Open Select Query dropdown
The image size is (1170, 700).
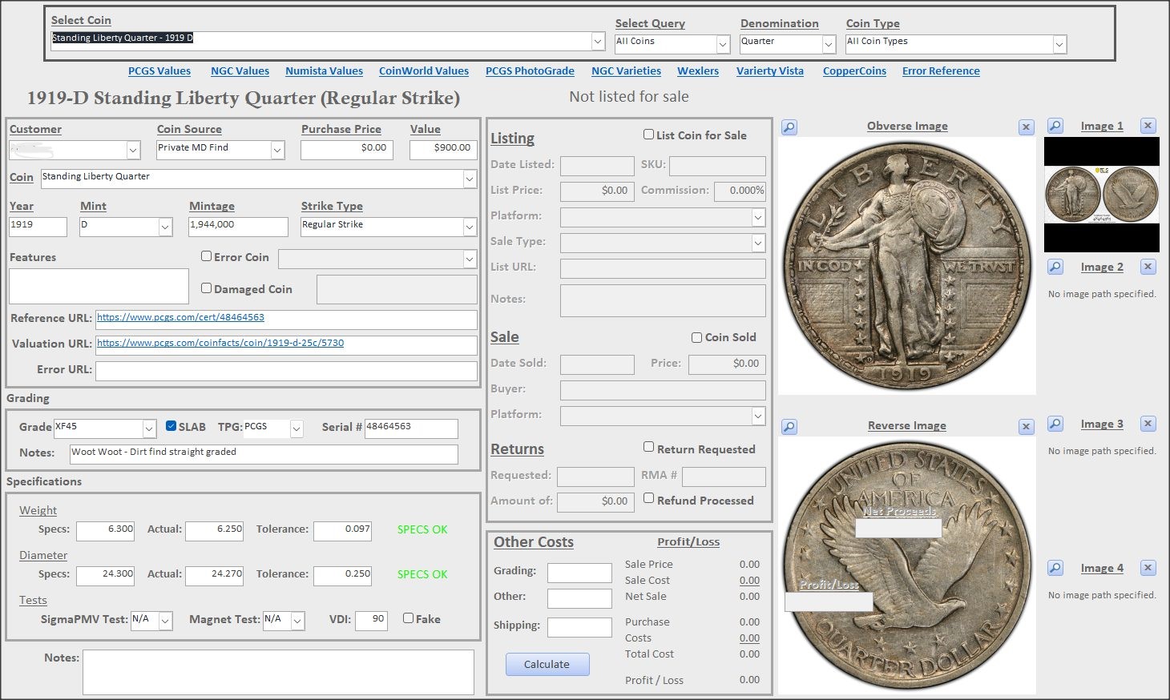click(x=723, y=44)
